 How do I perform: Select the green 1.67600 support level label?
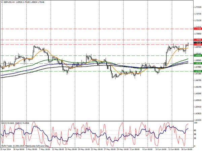pos(198,71)
